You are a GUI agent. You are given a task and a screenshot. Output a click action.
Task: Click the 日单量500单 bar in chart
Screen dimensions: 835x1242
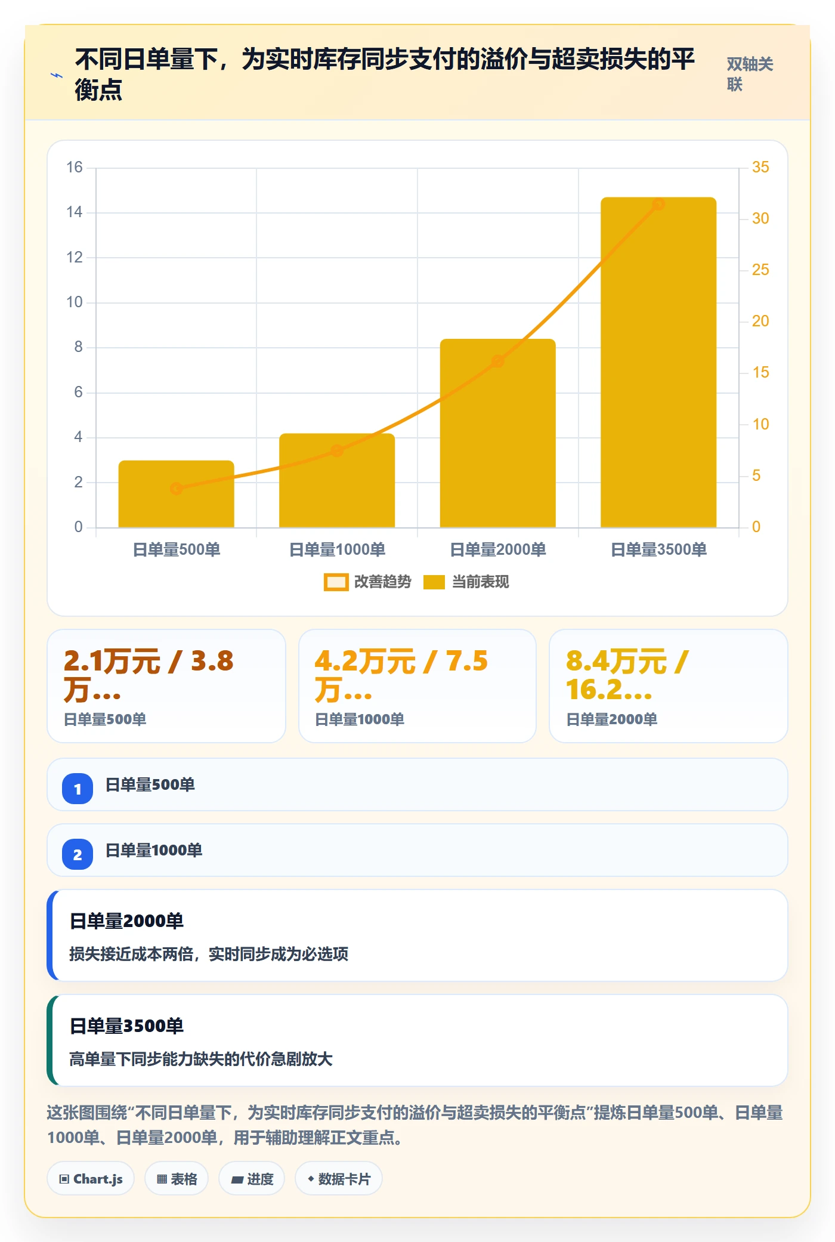tap(176, 494)
